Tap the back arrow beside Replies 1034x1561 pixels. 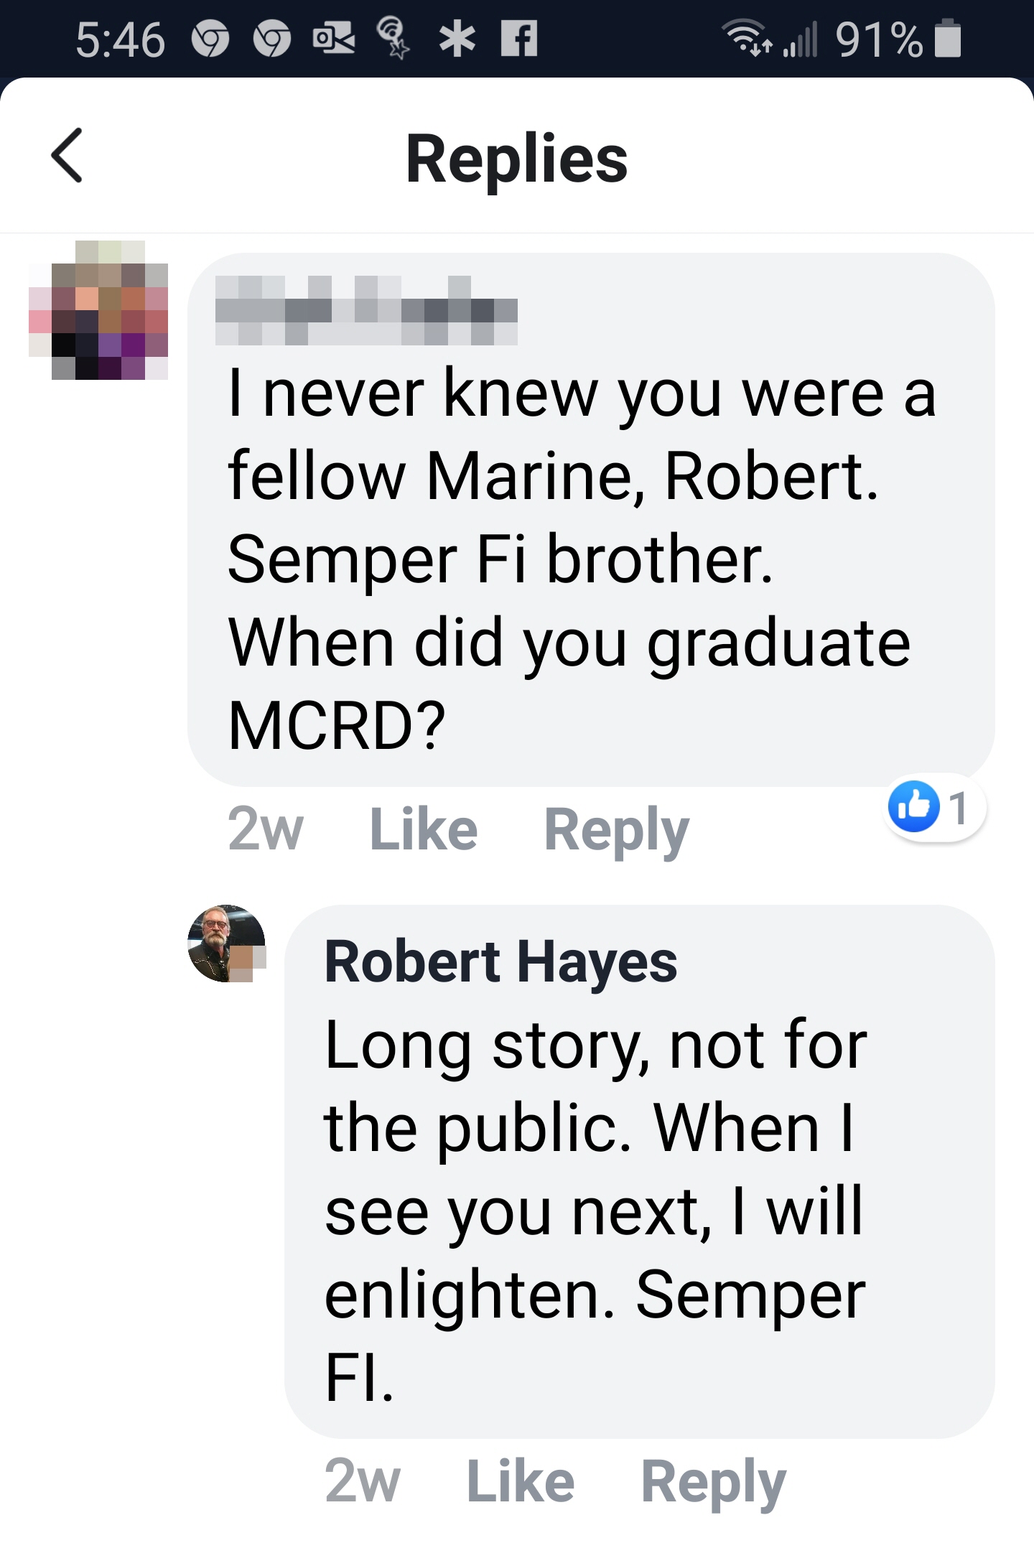point(67,156)
